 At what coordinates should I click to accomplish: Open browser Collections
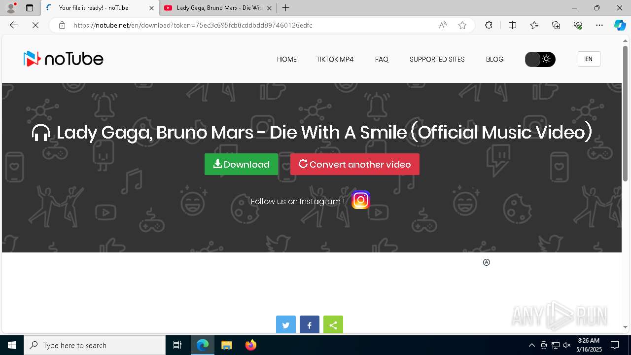tap(556, 25)
